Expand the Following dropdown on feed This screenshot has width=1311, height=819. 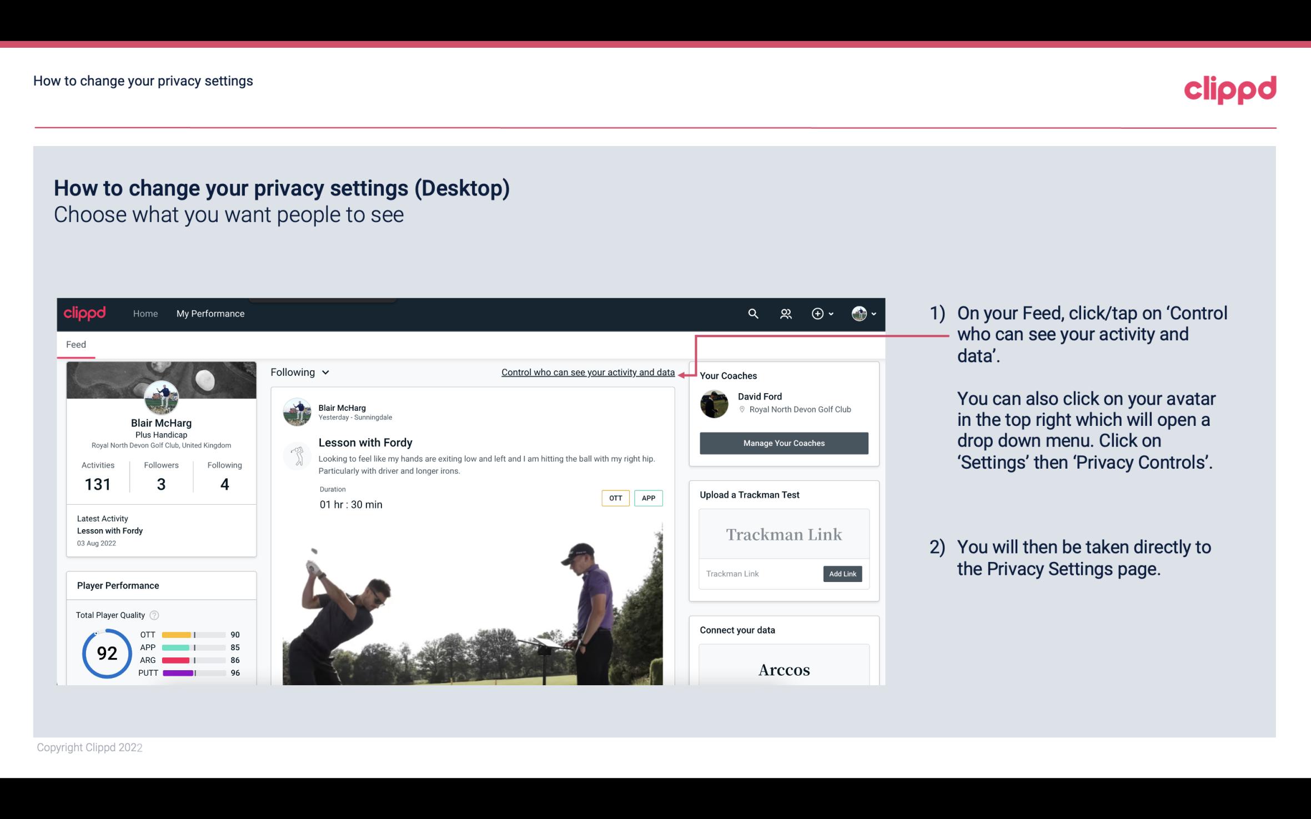[298, 372]
